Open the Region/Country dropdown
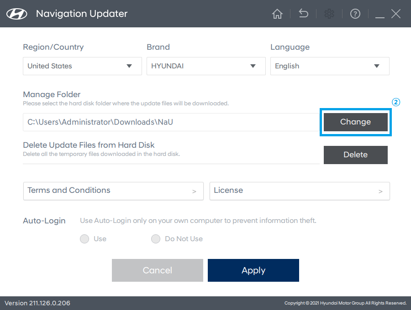411x310 pixels. click(x=82, y=66)
